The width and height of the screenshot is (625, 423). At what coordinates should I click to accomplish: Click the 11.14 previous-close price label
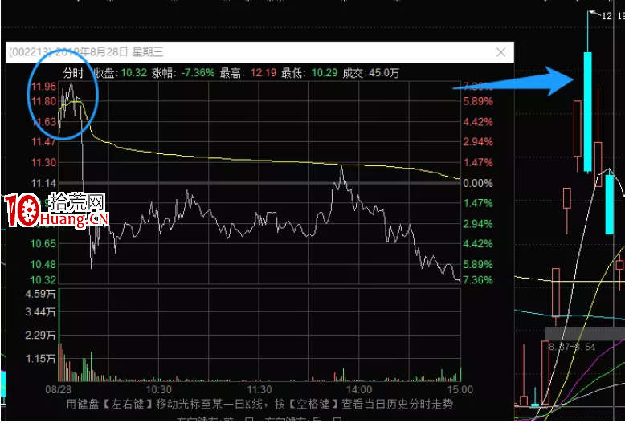click(44, 183)
